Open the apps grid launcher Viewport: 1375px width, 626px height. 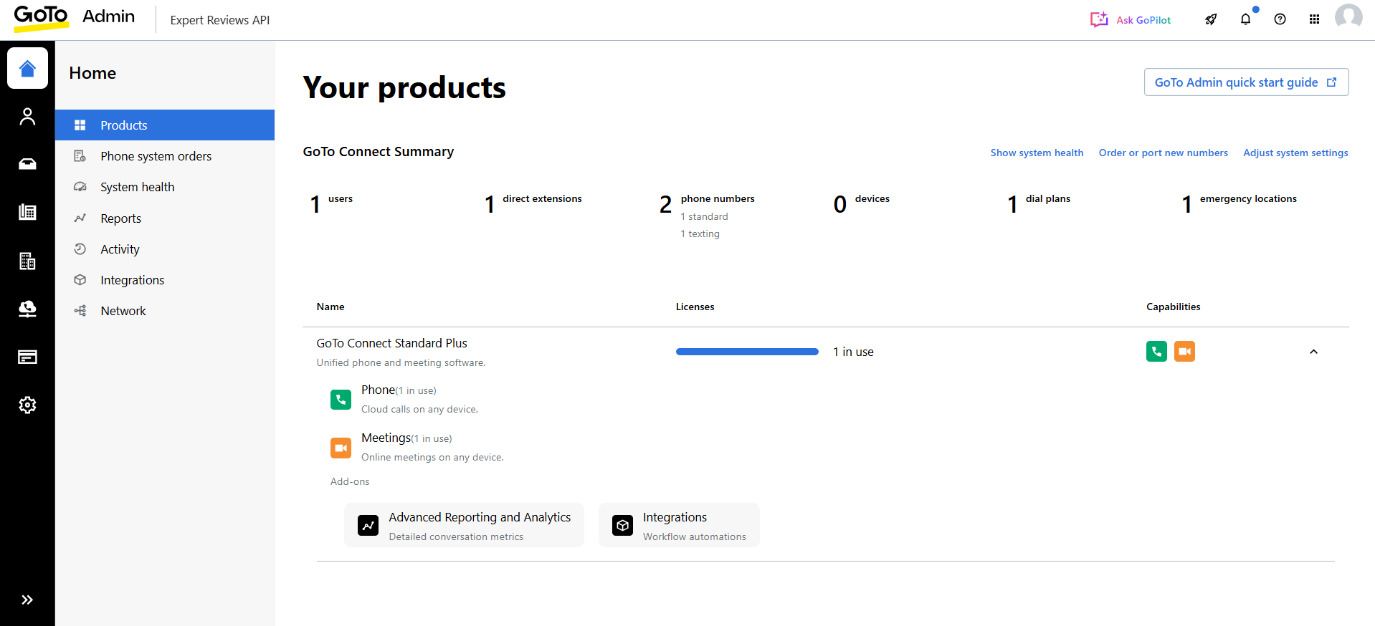pos(1314,19)
